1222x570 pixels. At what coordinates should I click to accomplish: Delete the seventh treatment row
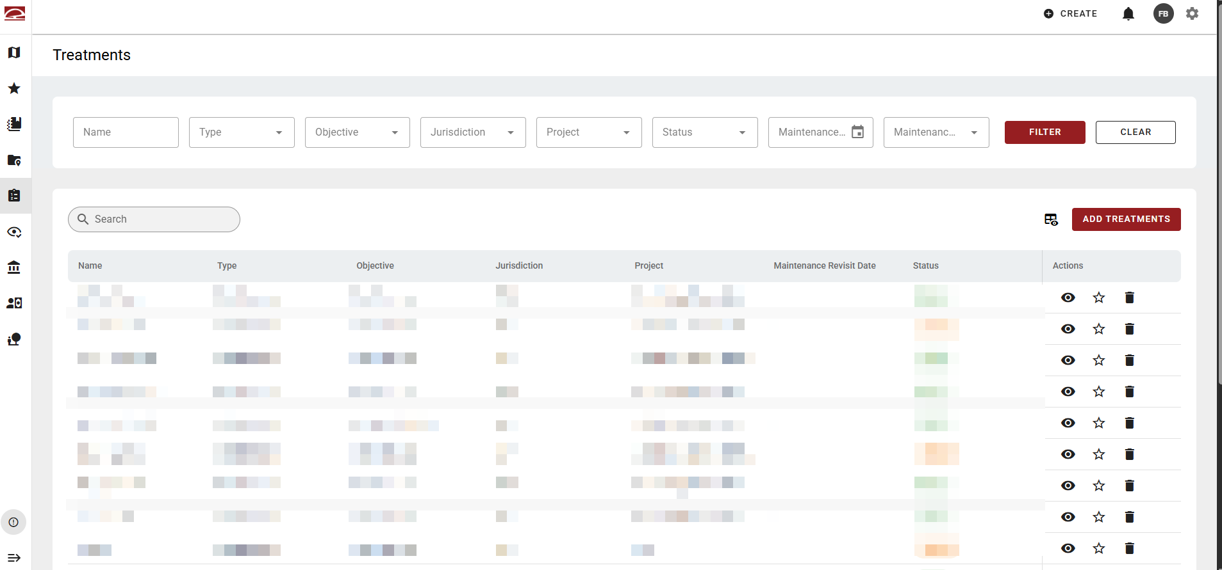[x=1130, y=486]
